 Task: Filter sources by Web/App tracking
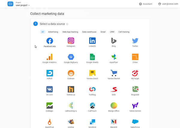coord(70,32)
